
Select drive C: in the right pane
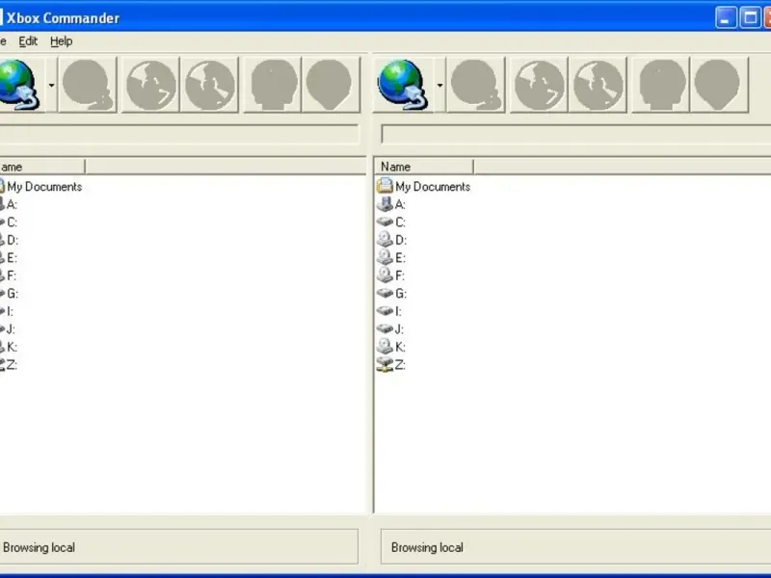[x=391, y=223]
